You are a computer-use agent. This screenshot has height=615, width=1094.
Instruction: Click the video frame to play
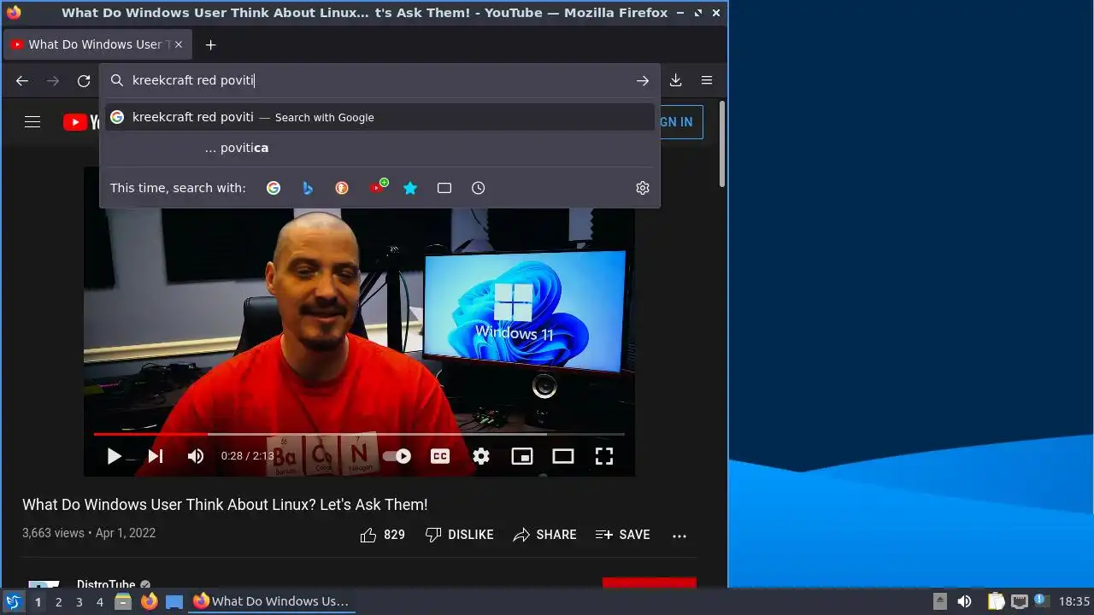click(359, 320)
